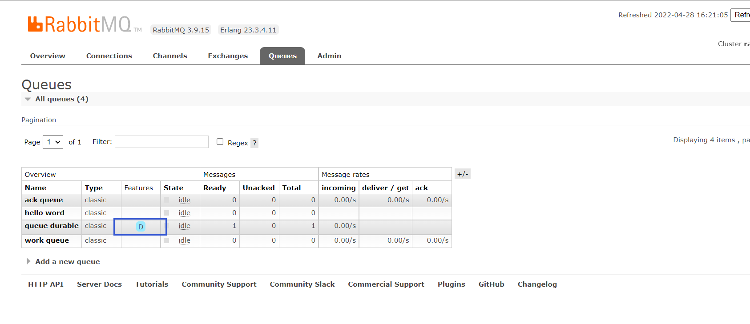The image size is (750, 324).
Task: Sort by the State column header
Action: tap(173, 188)
